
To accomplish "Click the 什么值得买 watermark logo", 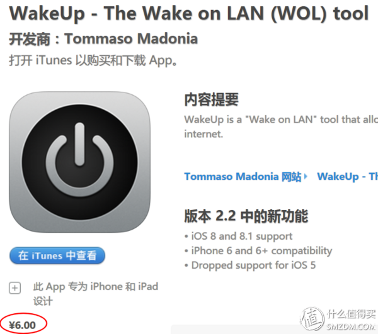I will [338, 319].
